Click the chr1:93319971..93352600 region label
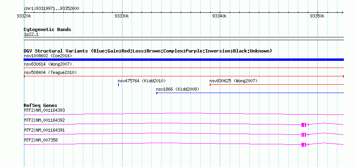Viewport: 355px width, 167px height. 51,9
